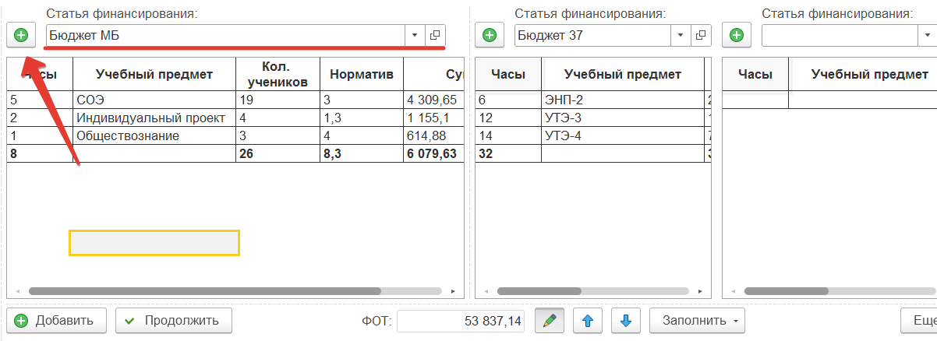The width and height of the screenshot is (937, 341).
Task: Click green plus icon beside Бюджет МБ field
Action: (21, 35)
